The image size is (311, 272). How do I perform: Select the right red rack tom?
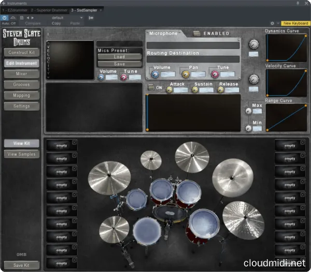[189, 192]
